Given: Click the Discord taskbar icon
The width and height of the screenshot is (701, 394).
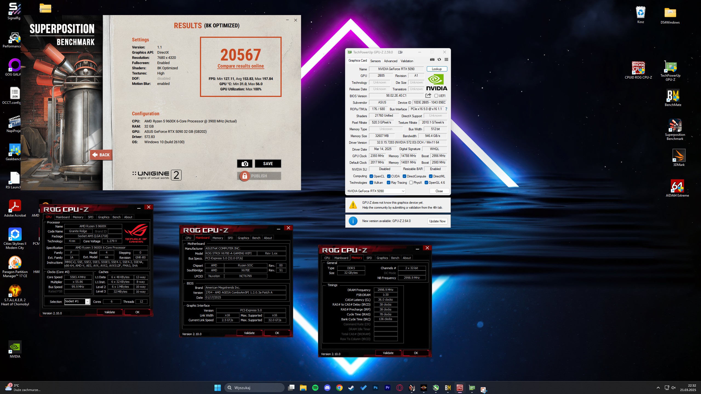Looking at the screenshot, I should [x=327, y=388].
